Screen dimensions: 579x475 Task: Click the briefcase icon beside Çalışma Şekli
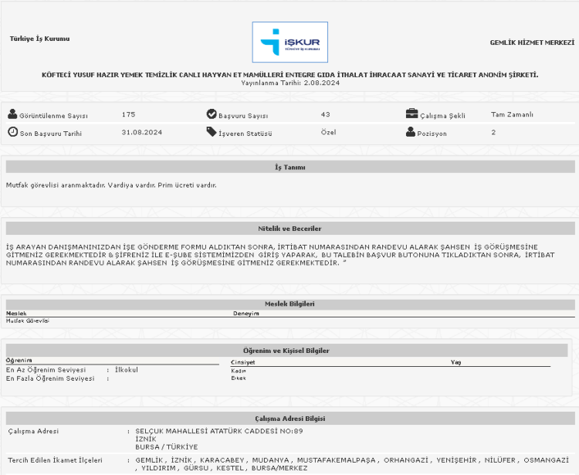click(x=411, y=114)
